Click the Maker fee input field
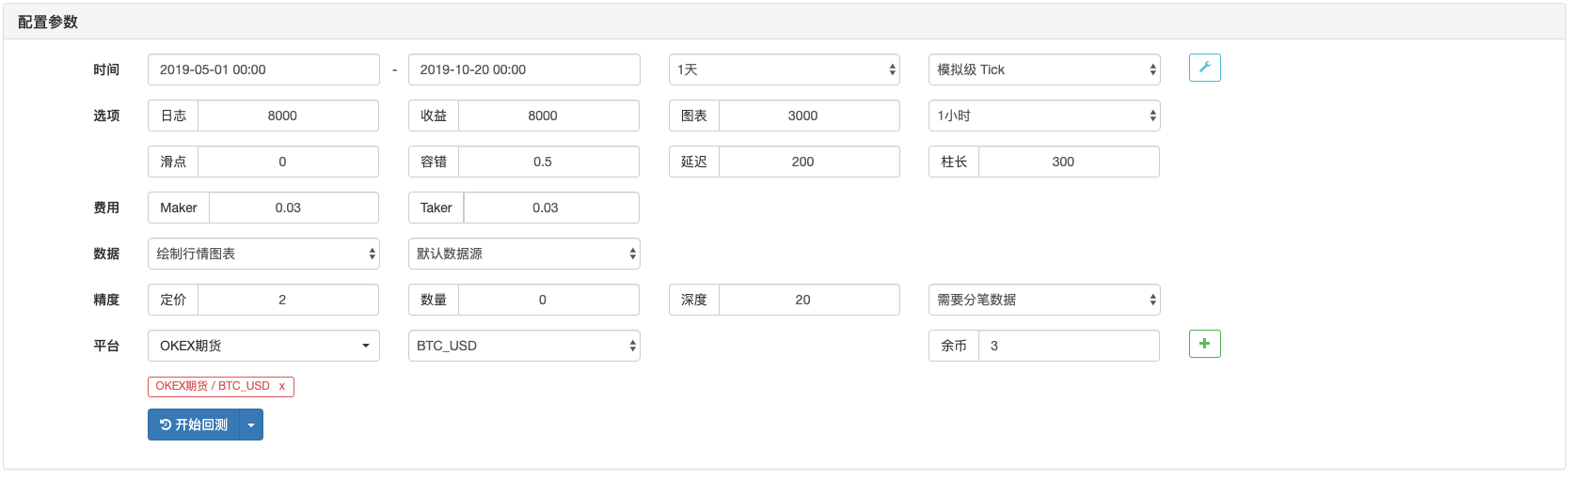 point(294,208)
